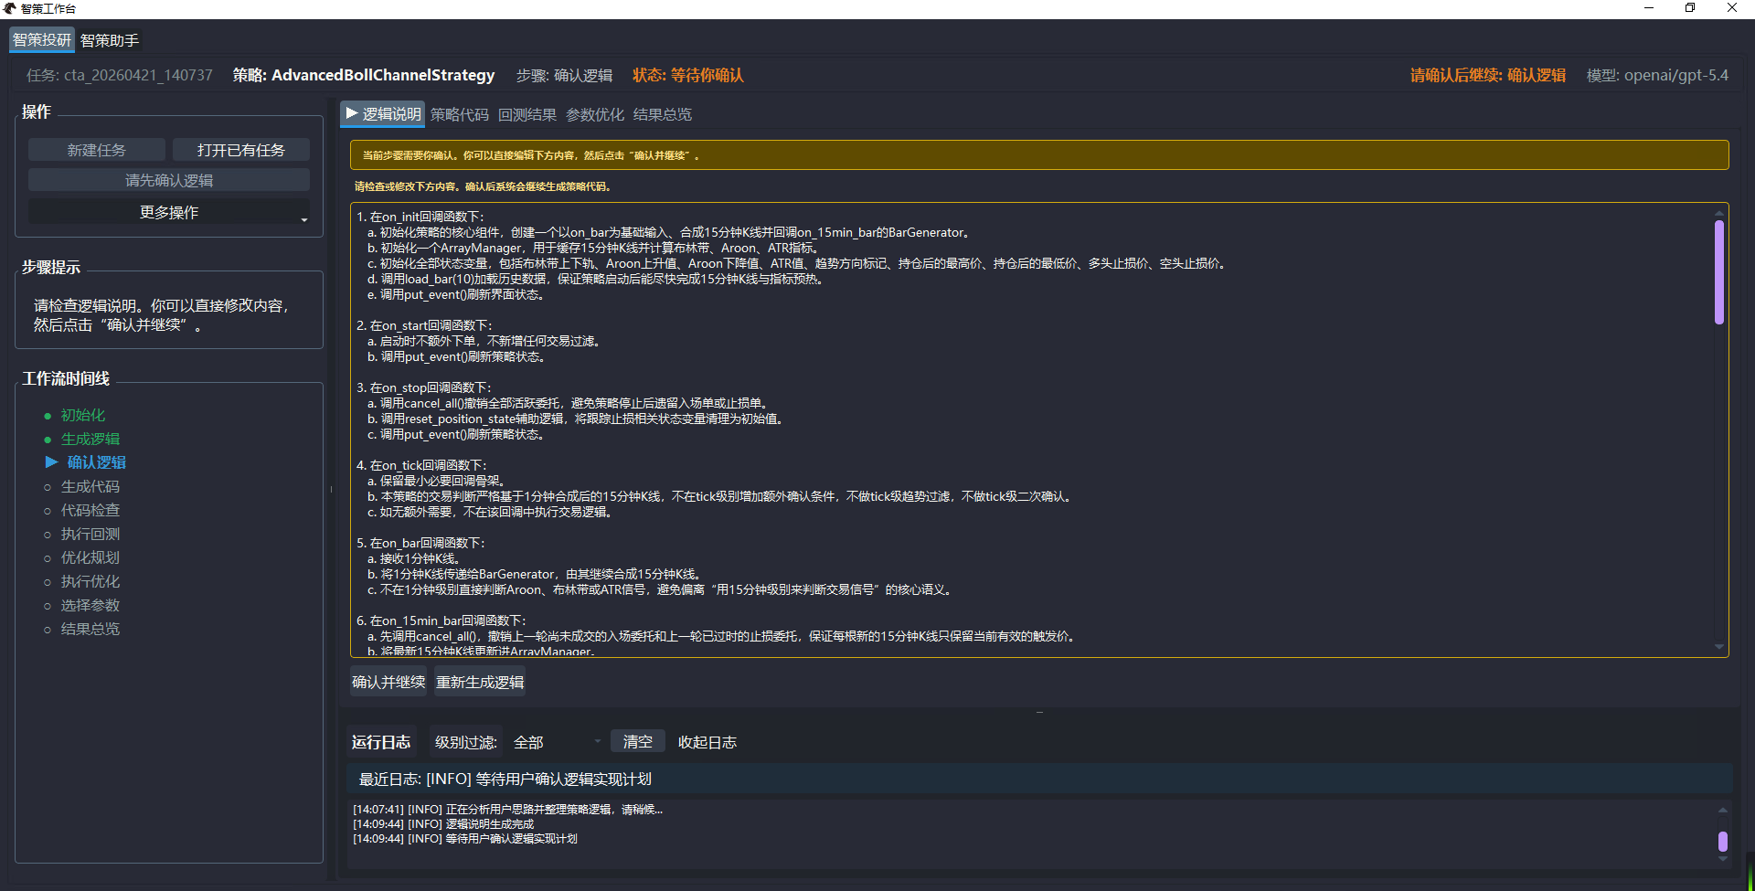The image size is (1755, 891).
Task: Click the 运行日志 label button
Action: click(381, 742)
